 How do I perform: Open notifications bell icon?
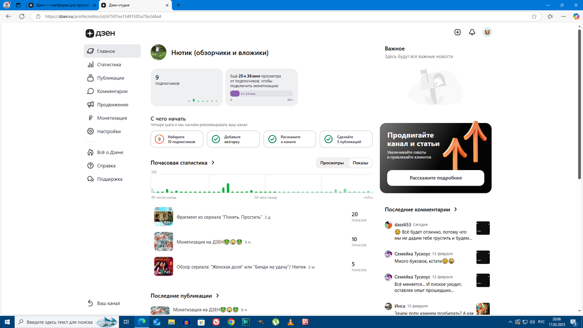(472, 32)
